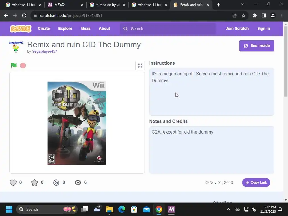
Task: Open the Ideas menu item
Action: [x=85, y=28]
